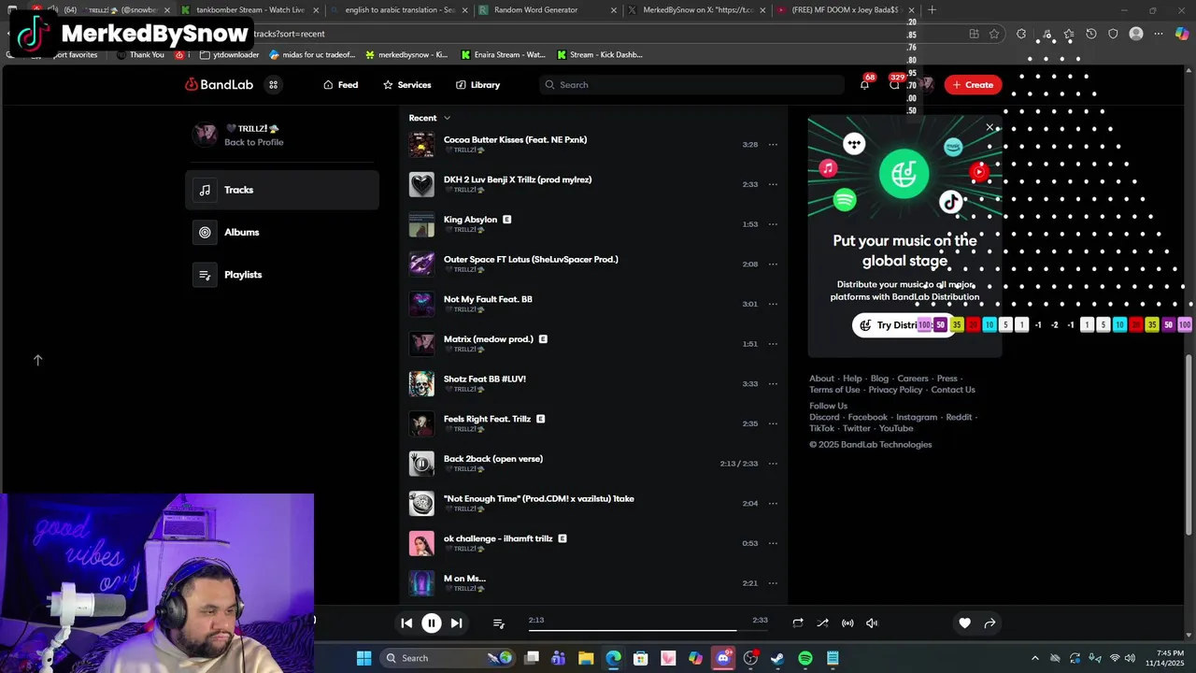Open options for Cocoa Butter Kisses track
The width and height of the screenshot is (1196, 673).
point(773,145)
